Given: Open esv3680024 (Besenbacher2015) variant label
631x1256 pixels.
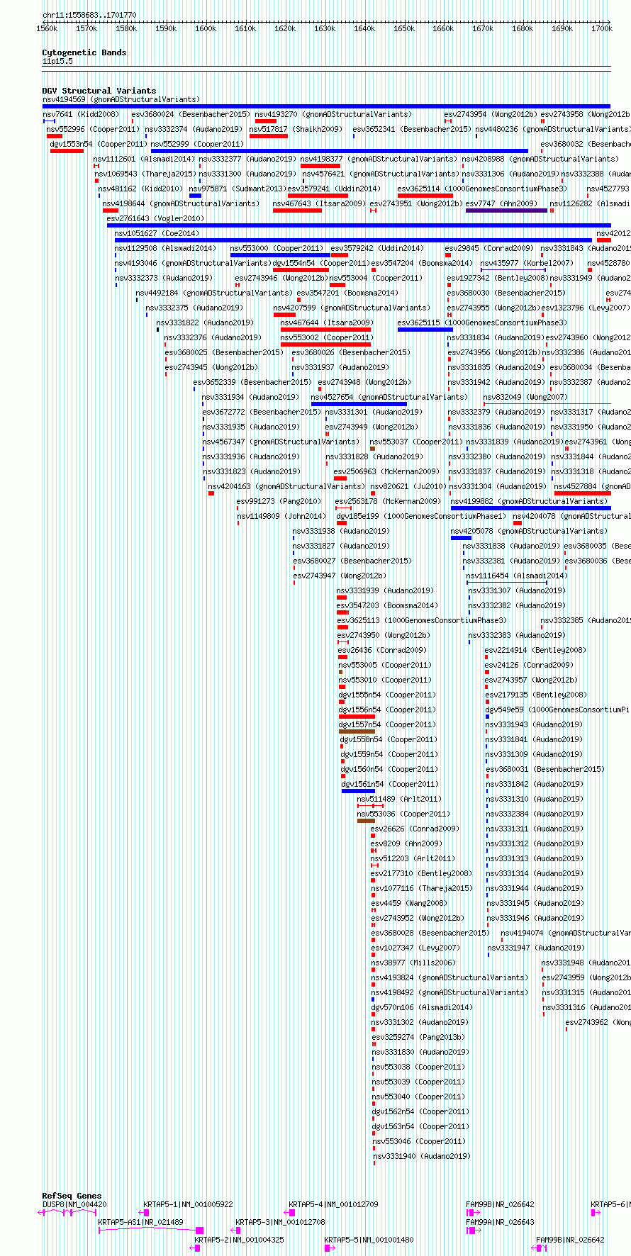Looking at the screenshot, I should [191, 114].
